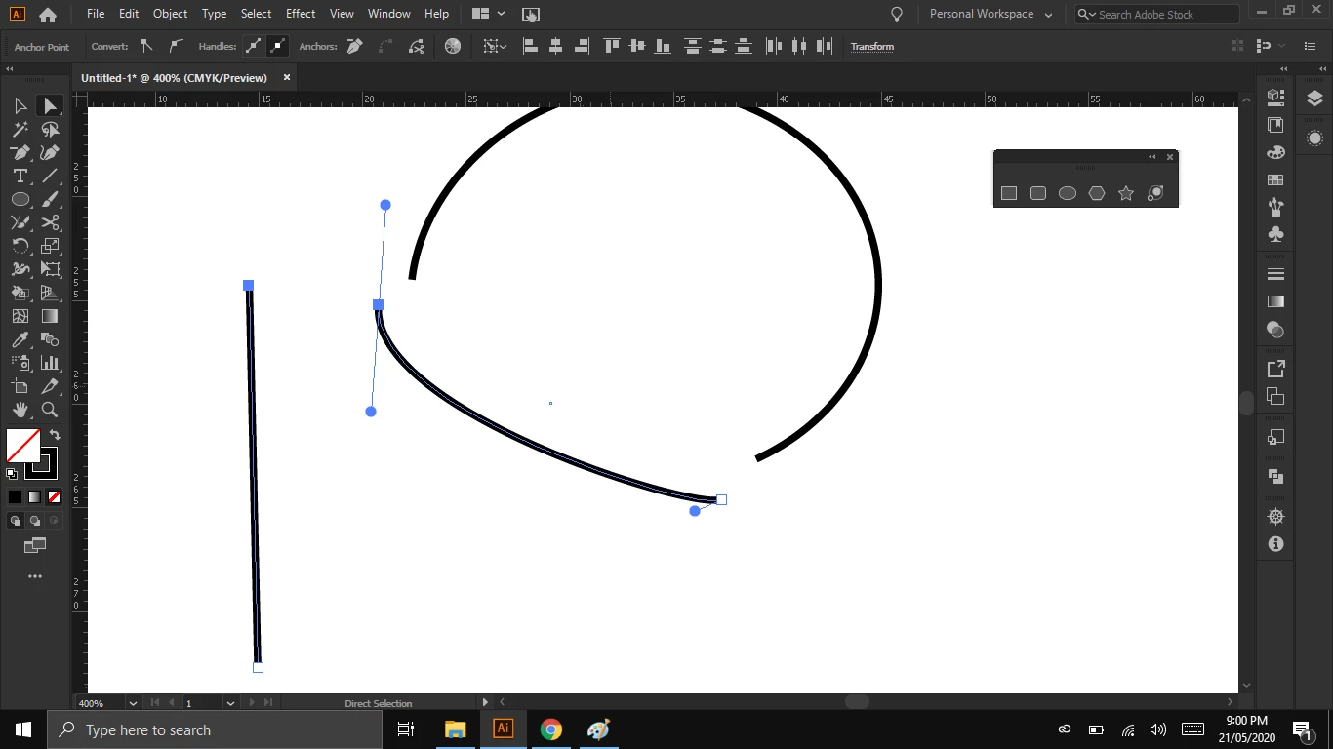The width and height of the screenshot is (1333, 749).
Task: Pick the Pen tool in the Tools panel
Action: click(x=20, y=152)
